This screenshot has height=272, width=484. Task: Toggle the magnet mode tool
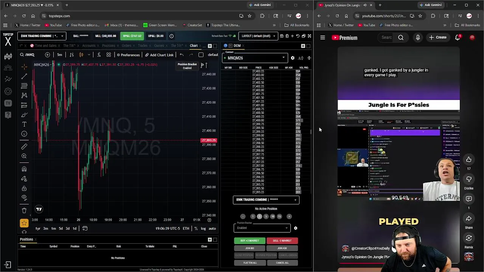[x=24, y=169]
